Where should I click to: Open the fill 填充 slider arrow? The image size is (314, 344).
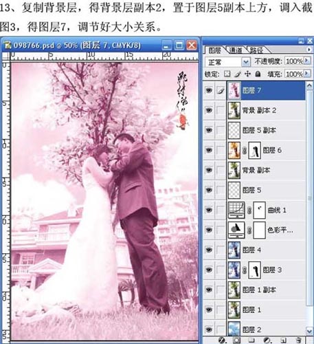(x=307, y=74)
